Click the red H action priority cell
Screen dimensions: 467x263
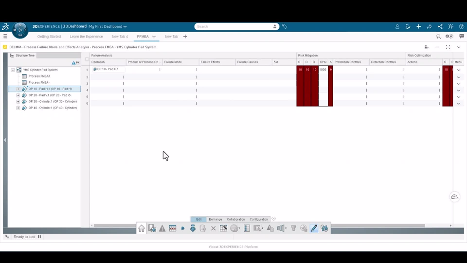coord(331,70)
